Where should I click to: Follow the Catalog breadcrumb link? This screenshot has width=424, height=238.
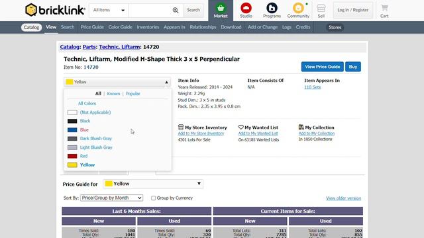[70, 47]
